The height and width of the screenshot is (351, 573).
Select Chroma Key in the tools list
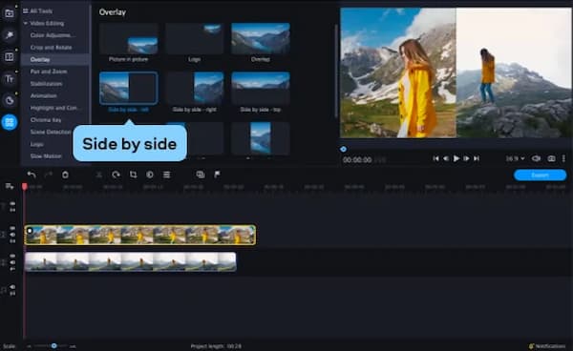pos(46,120)
